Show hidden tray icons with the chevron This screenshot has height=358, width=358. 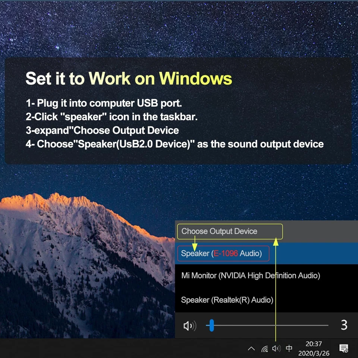(251, 349)
